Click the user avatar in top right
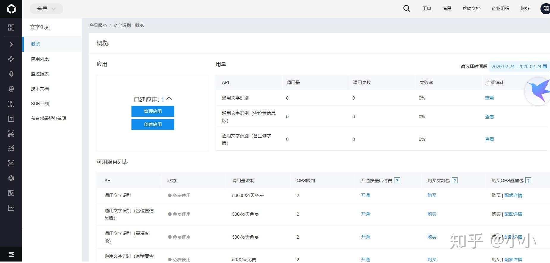Screen dimensions: 550x263 545,9
